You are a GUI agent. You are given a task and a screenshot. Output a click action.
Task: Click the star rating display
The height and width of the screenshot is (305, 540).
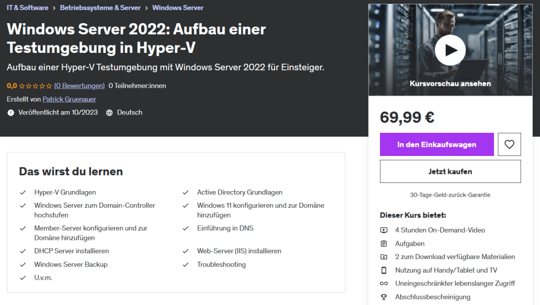35,85
